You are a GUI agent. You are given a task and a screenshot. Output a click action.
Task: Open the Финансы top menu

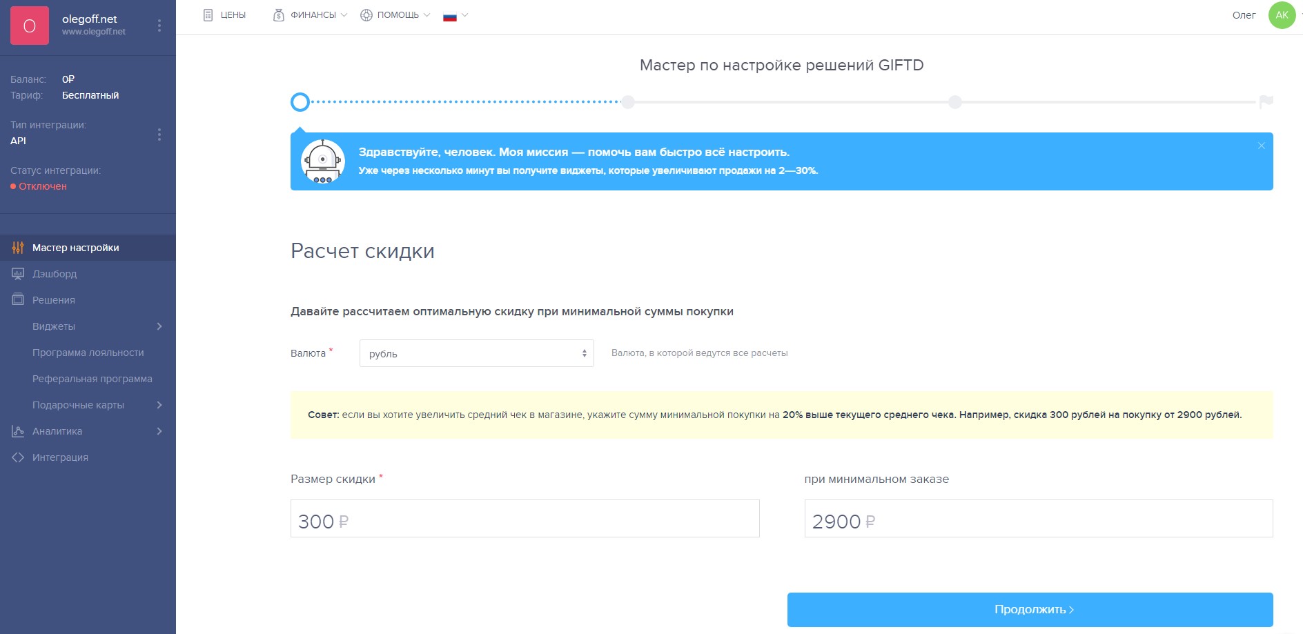310,15
